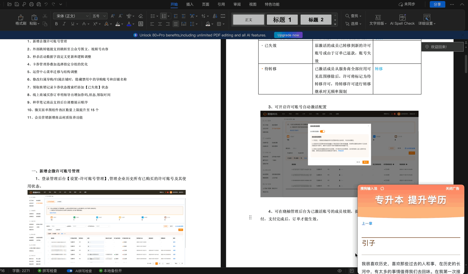The height and width of the screenshot is (274, 468).
Task: Enable AI拼写检查 switch in status bar
Action: [x=69, y=271]
